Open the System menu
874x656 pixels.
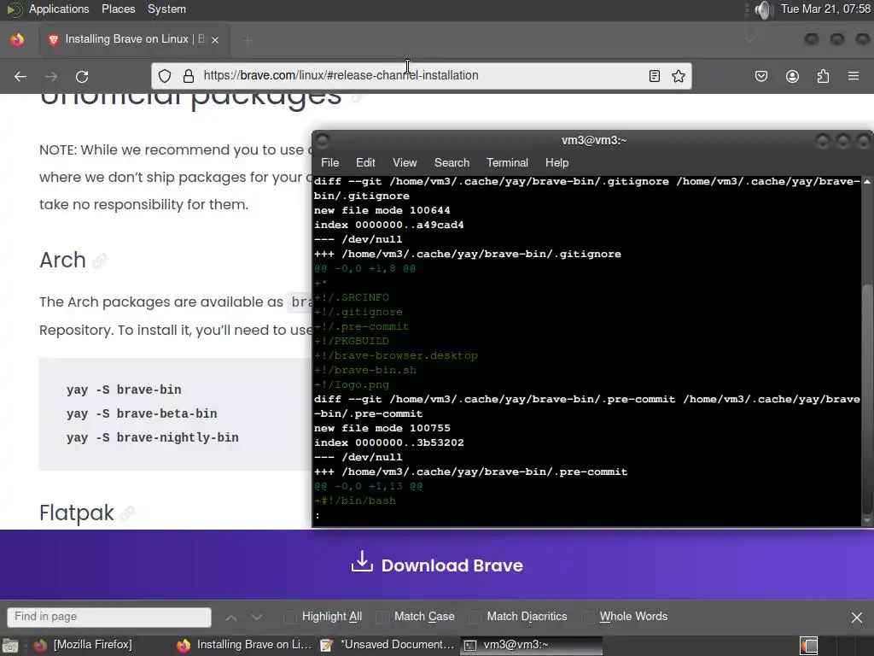click(166, 9)
